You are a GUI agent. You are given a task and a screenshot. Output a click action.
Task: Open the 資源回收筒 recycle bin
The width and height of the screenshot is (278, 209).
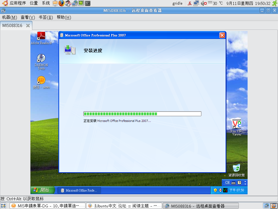pos(236,170)
